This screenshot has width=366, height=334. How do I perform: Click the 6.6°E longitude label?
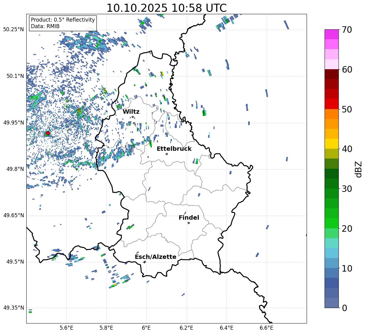click(266, 328)
